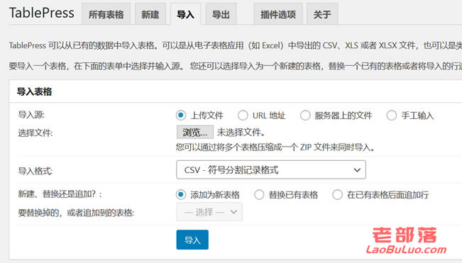Select 在已有表格后面追加行 option
This screenshot has height=263, width=462.
click(337, 194)
